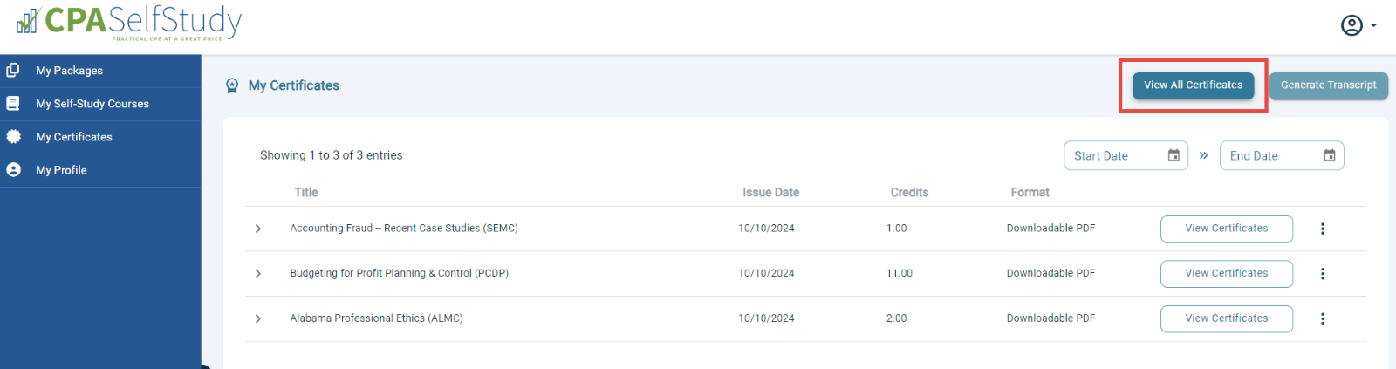Click the My Profile person icon
1396x369 pixels.
click(x=13, y=170)
